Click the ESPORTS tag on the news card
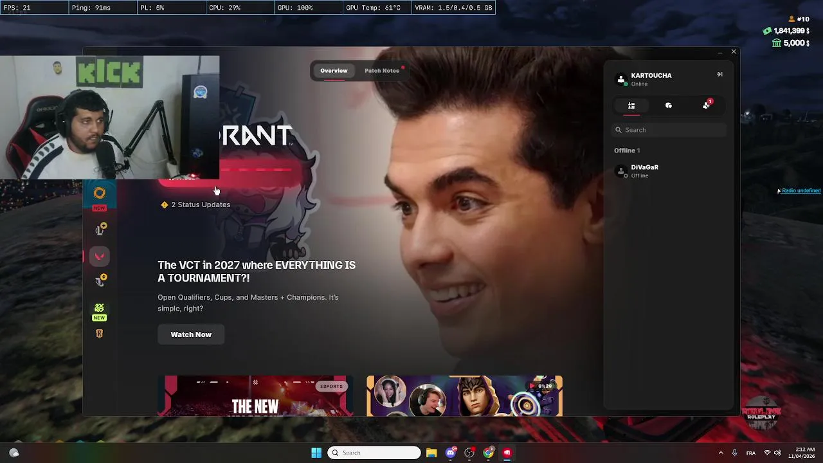The width and height of the screenshot is (823, 463). pos(332,386)
